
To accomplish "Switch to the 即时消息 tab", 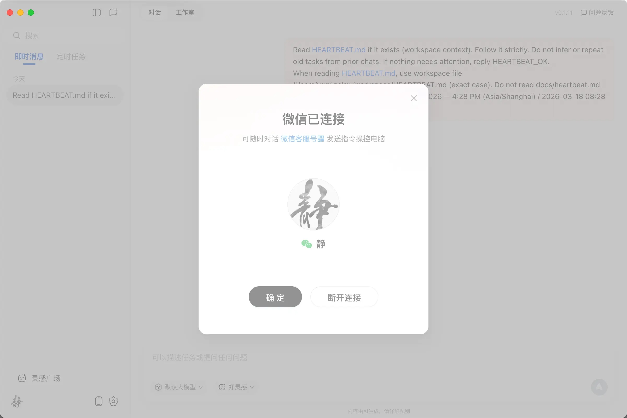I will (29, 56).
